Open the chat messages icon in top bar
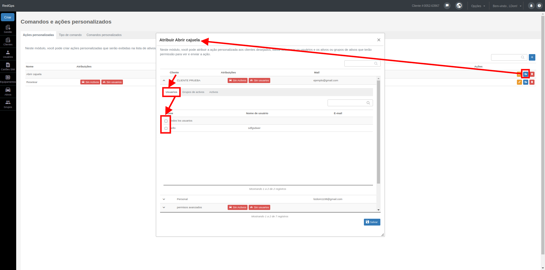545x270 pixels. 447,6
